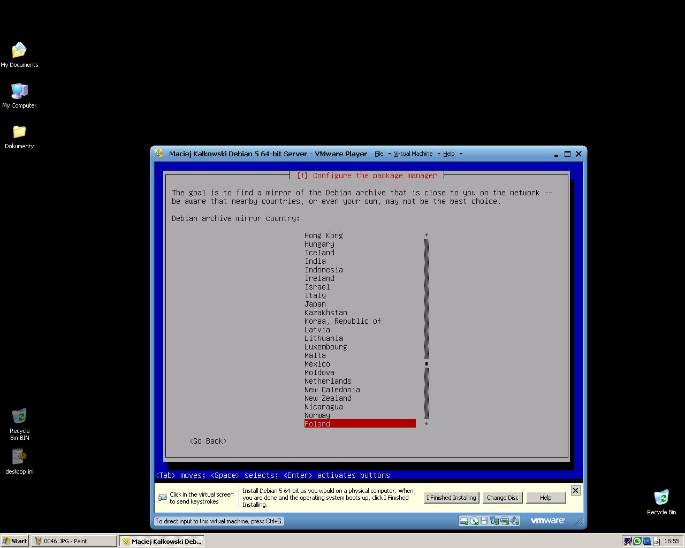Open the Help menu dropdown arrow

pyautogui.click(x=461, y=154)
